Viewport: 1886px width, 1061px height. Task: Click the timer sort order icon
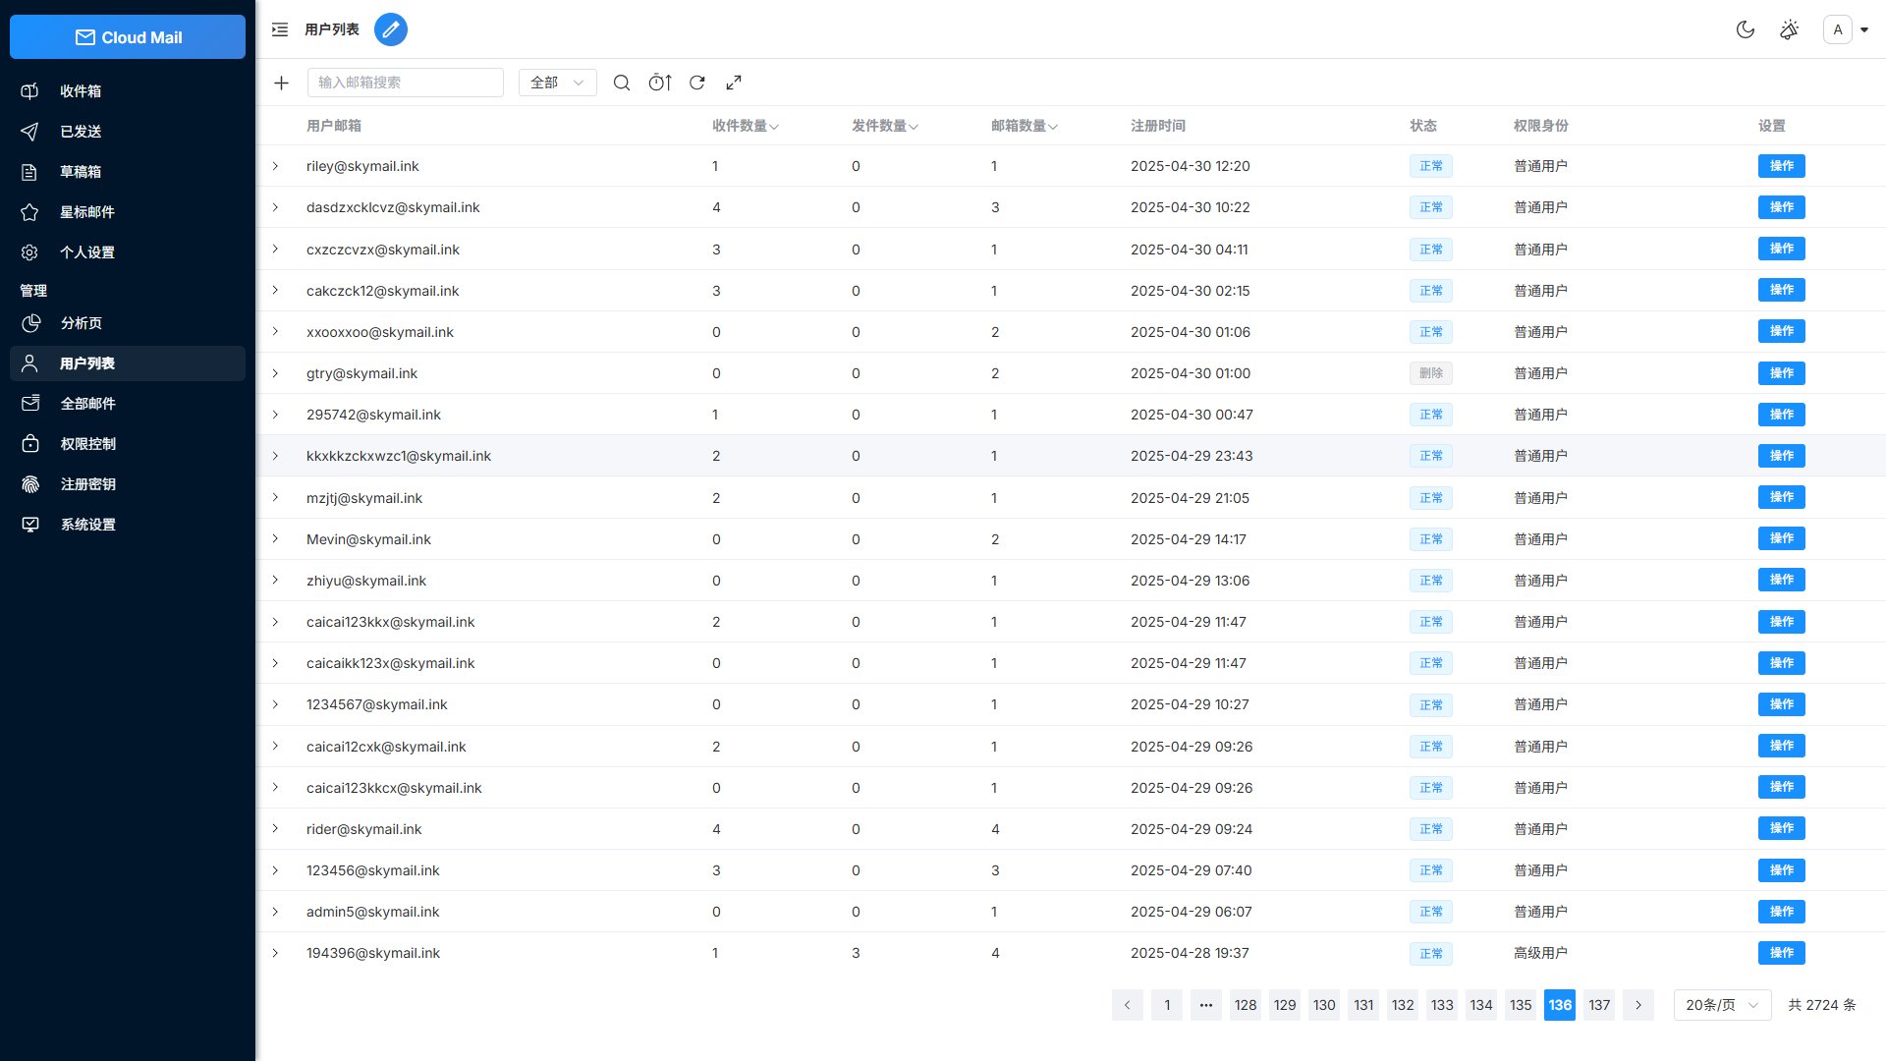[x=660, y=83]
